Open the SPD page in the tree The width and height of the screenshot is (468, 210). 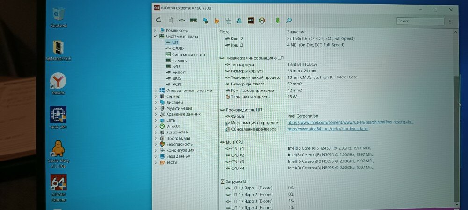click(176, 66)
